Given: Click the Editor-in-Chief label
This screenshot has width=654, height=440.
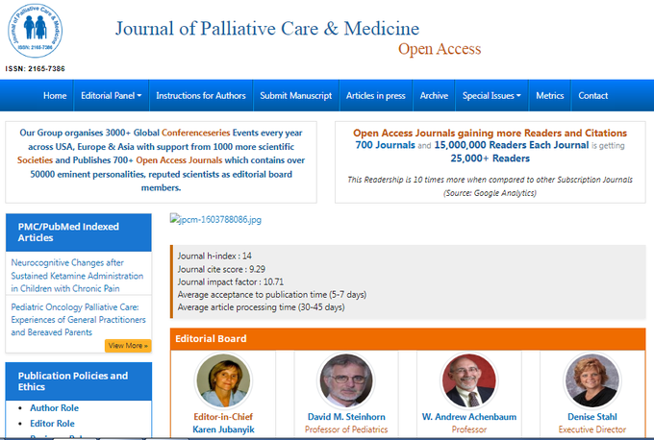Looking at the screenshot, I should [223, 417].
